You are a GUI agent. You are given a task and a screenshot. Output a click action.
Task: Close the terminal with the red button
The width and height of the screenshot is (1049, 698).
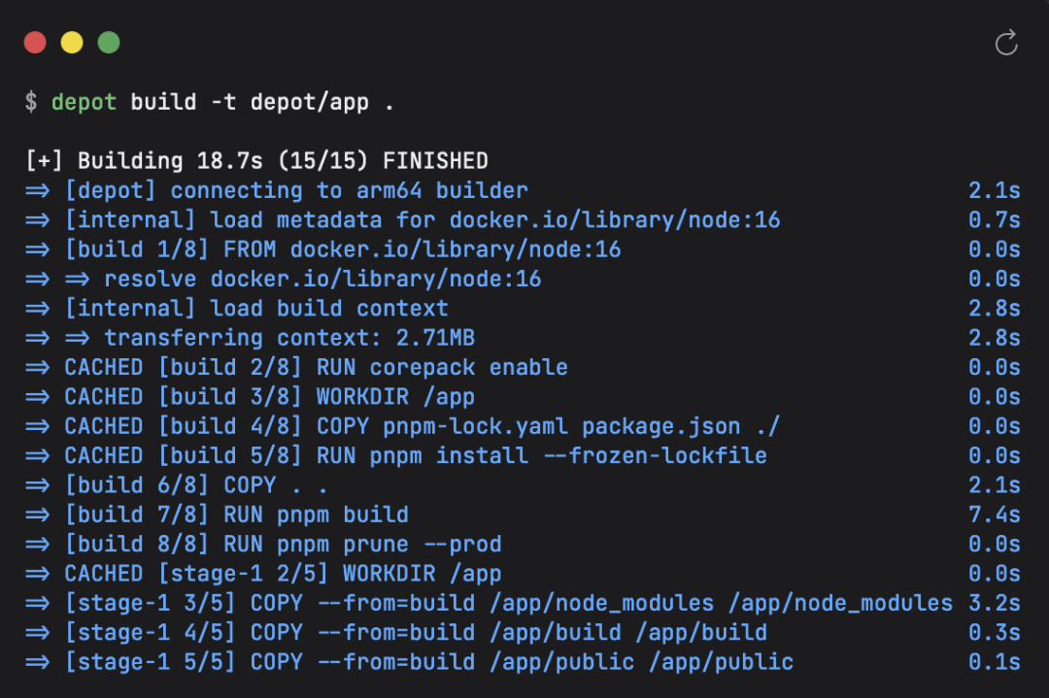pos(35,43)
